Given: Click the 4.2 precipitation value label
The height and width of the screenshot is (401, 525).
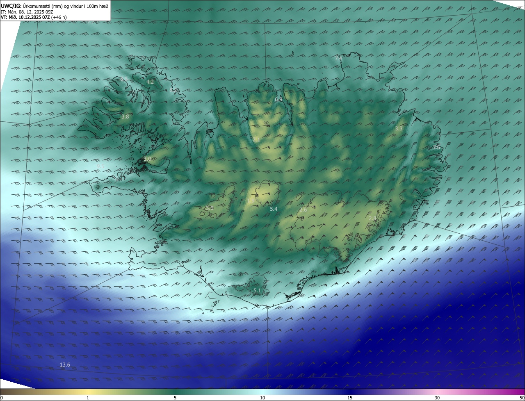Looking at the screenshot, I should click(x=150, y=82).
